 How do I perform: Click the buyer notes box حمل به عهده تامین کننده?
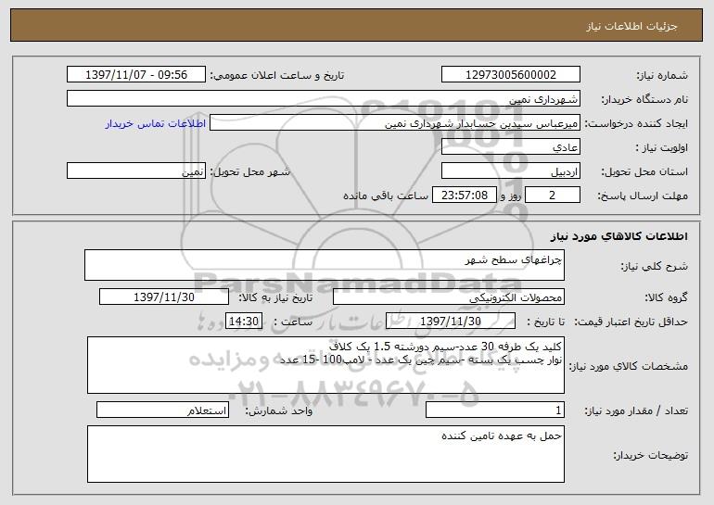[325, 454]
